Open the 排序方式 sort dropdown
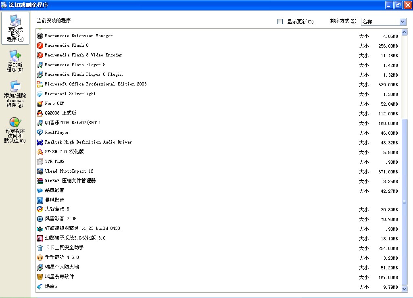 (x=403, y=22)
